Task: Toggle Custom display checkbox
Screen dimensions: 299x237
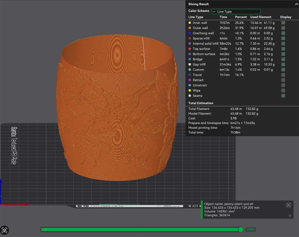Action: (x=283, y=70)
